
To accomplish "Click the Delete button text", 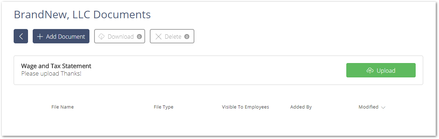I will coord(173,37).
